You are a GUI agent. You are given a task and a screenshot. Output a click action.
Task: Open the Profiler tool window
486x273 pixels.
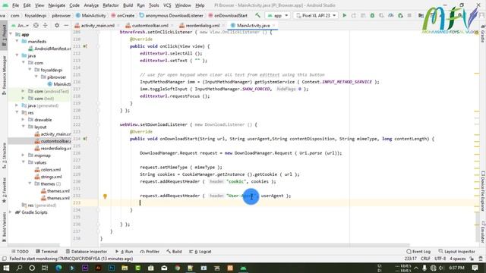[x=150, y=252]
